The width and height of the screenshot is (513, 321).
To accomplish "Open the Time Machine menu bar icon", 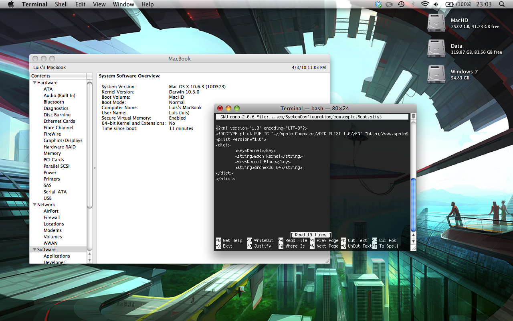I will click(x=401, y=4).
